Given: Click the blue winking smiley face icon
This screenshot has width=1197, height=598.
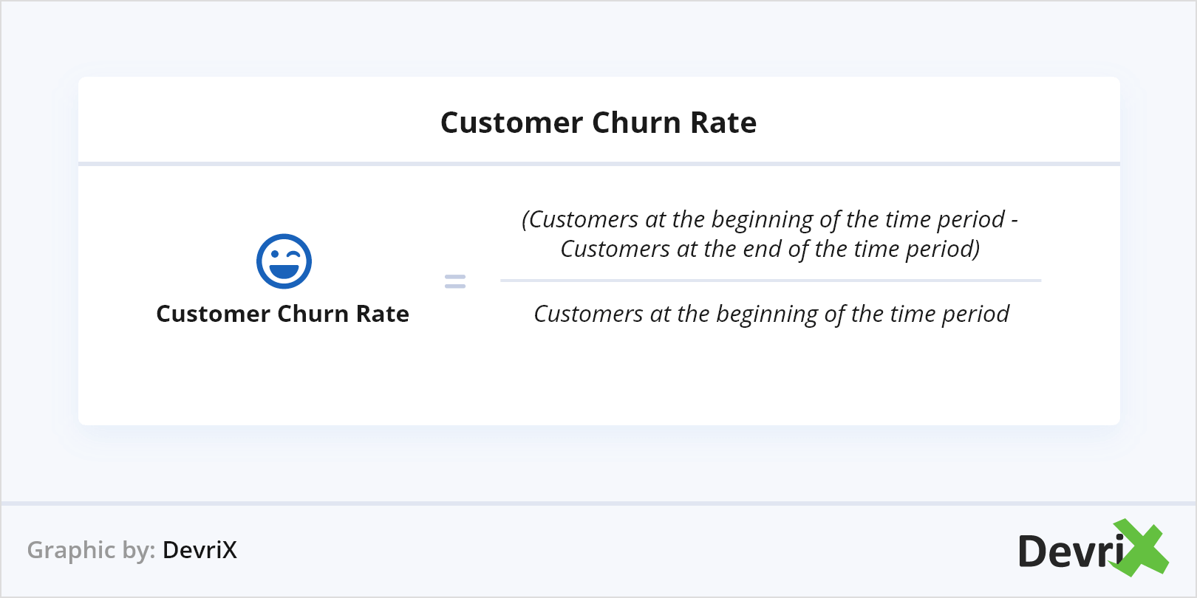Looking at the screenshot, I should (284, 261).
